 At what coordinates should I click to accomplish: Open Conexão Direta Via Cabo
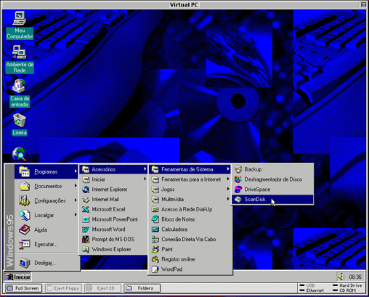(x=190, y=240)
